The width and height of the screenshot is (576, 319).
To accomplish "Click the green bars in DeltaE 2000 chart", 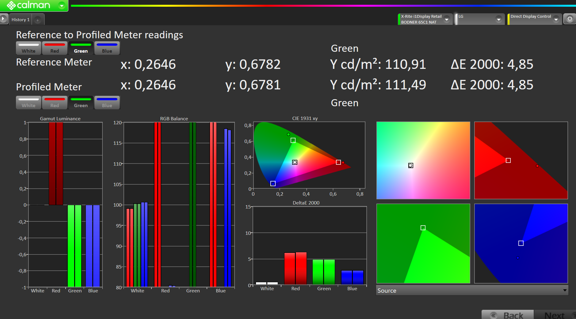I will tap(324, 272).
